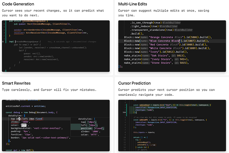Click the Code Generation heading
Image resolution: width=229 pixels, height=153 pixels.
tap(18, 4)
